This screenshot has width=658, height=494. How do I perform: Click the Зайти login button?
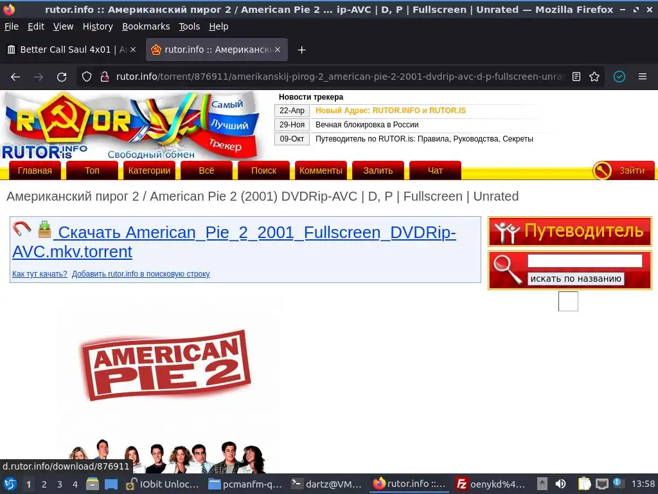(x=632, y=170)
